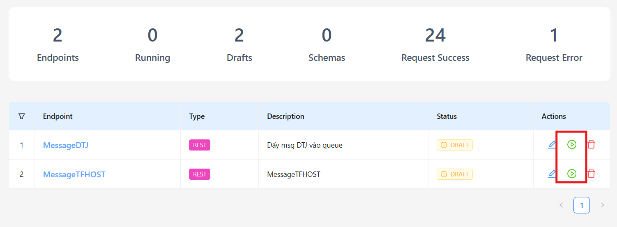Click the Status column header
This screenshot has width=617, height=227.
[447, 116]
